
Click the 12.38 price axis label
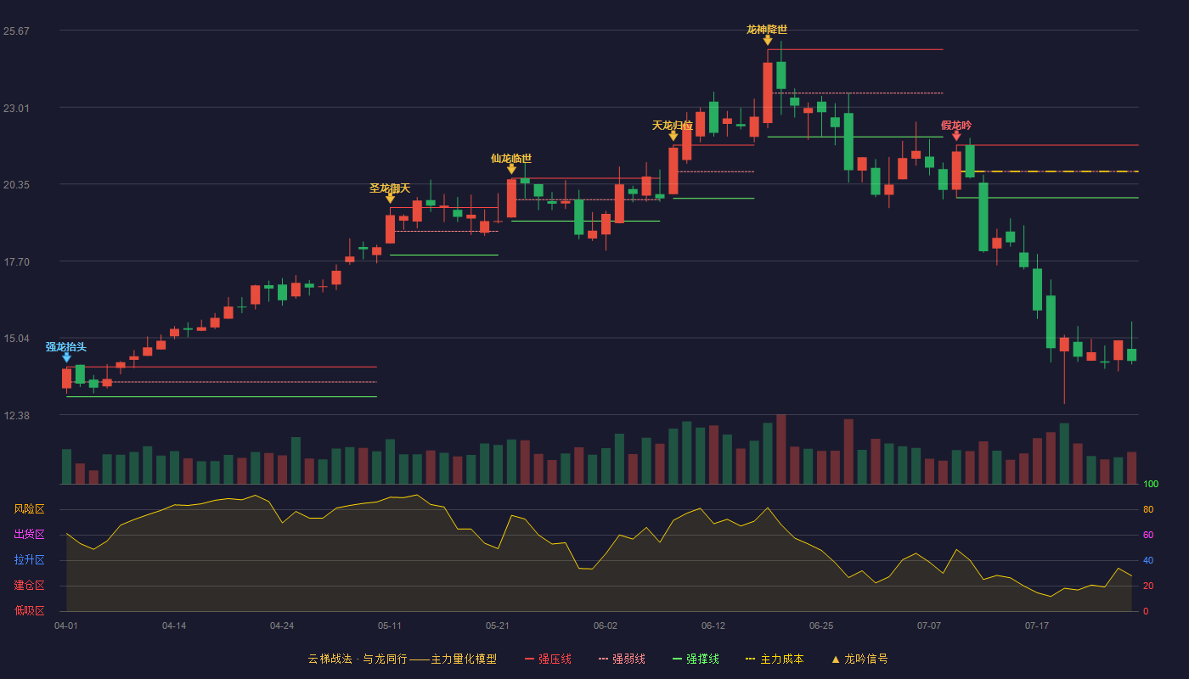(x=16, y=416)
